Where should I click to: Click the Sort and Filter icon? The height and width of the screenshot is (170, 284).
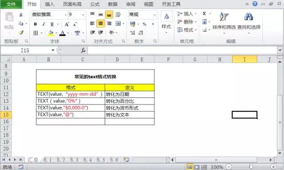point(224,16)
